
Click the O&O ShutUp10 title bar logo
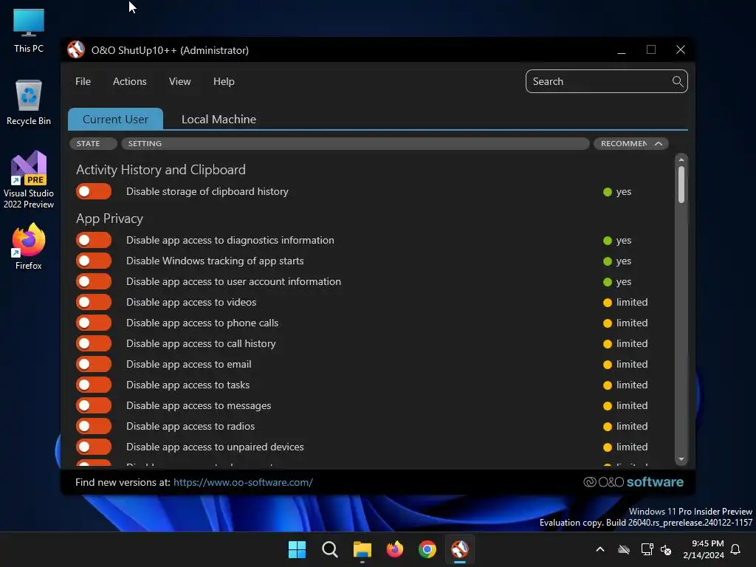pyautogui.click(x=76, y=49)
